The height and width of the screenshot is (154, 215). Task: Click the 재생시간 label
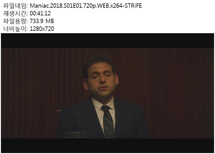click(x=15, y=13)
